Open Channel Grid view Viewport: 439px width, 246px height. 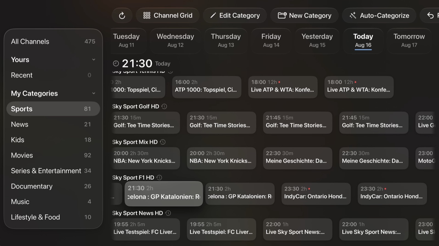coord(168,15)
